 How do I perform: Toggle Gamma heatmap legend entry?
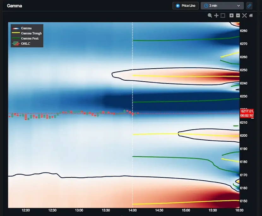(x=27, y=28)
